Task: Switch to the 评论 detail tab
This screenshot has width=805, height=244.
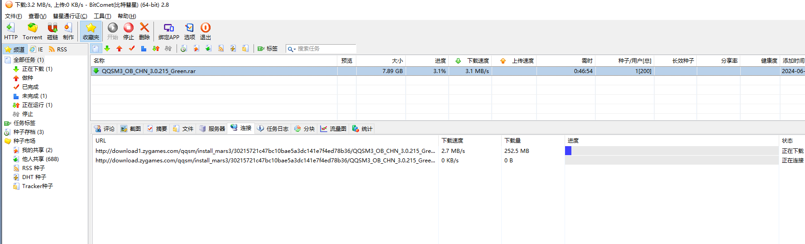Action: tap(104, 129)
